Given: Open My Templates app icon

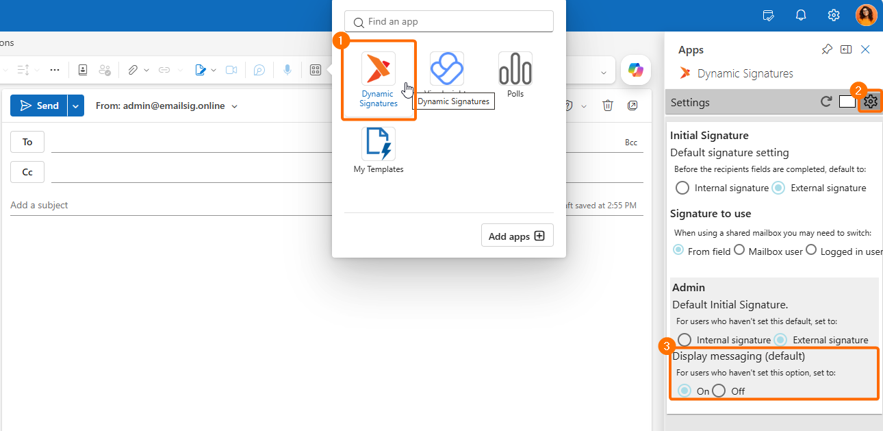Looking at the screenshot, I should (379, 150).
